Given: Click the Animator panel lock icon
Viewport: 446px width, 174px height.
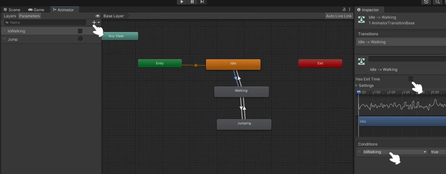Looking at the screenshot, I should point(344,10).
